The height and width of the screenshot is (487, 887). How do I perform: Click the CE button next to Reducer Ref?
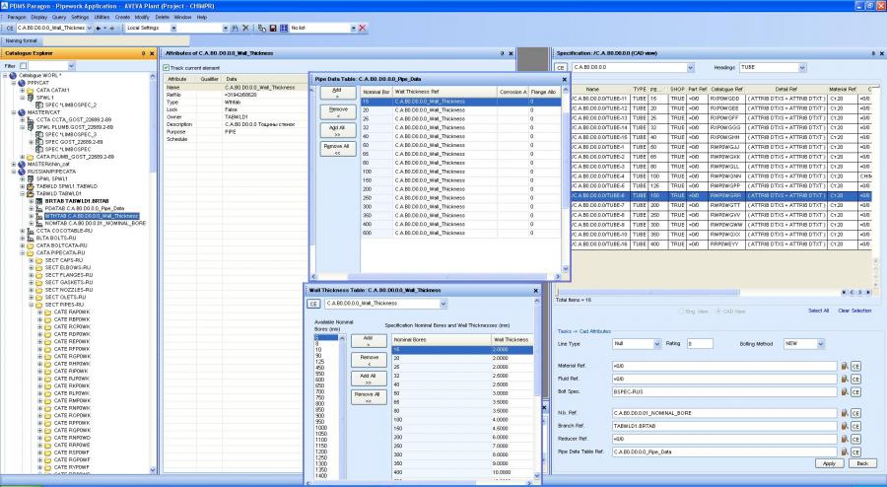(855, 440)
